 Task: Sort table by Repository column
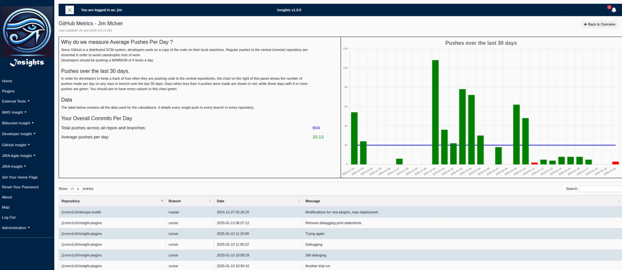112,201
